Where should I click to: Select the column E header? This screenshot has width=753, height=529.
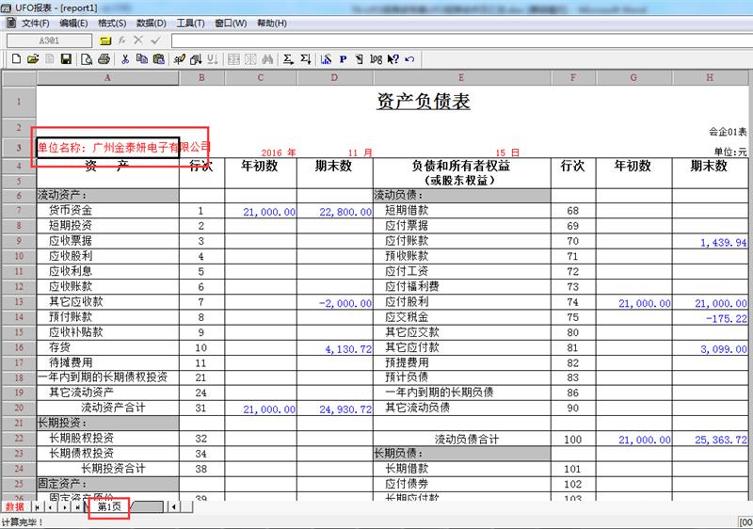point(461,78)
